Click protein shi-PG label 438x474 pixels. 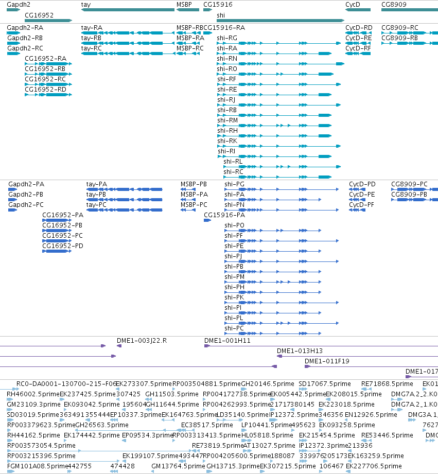pos(235,184)
